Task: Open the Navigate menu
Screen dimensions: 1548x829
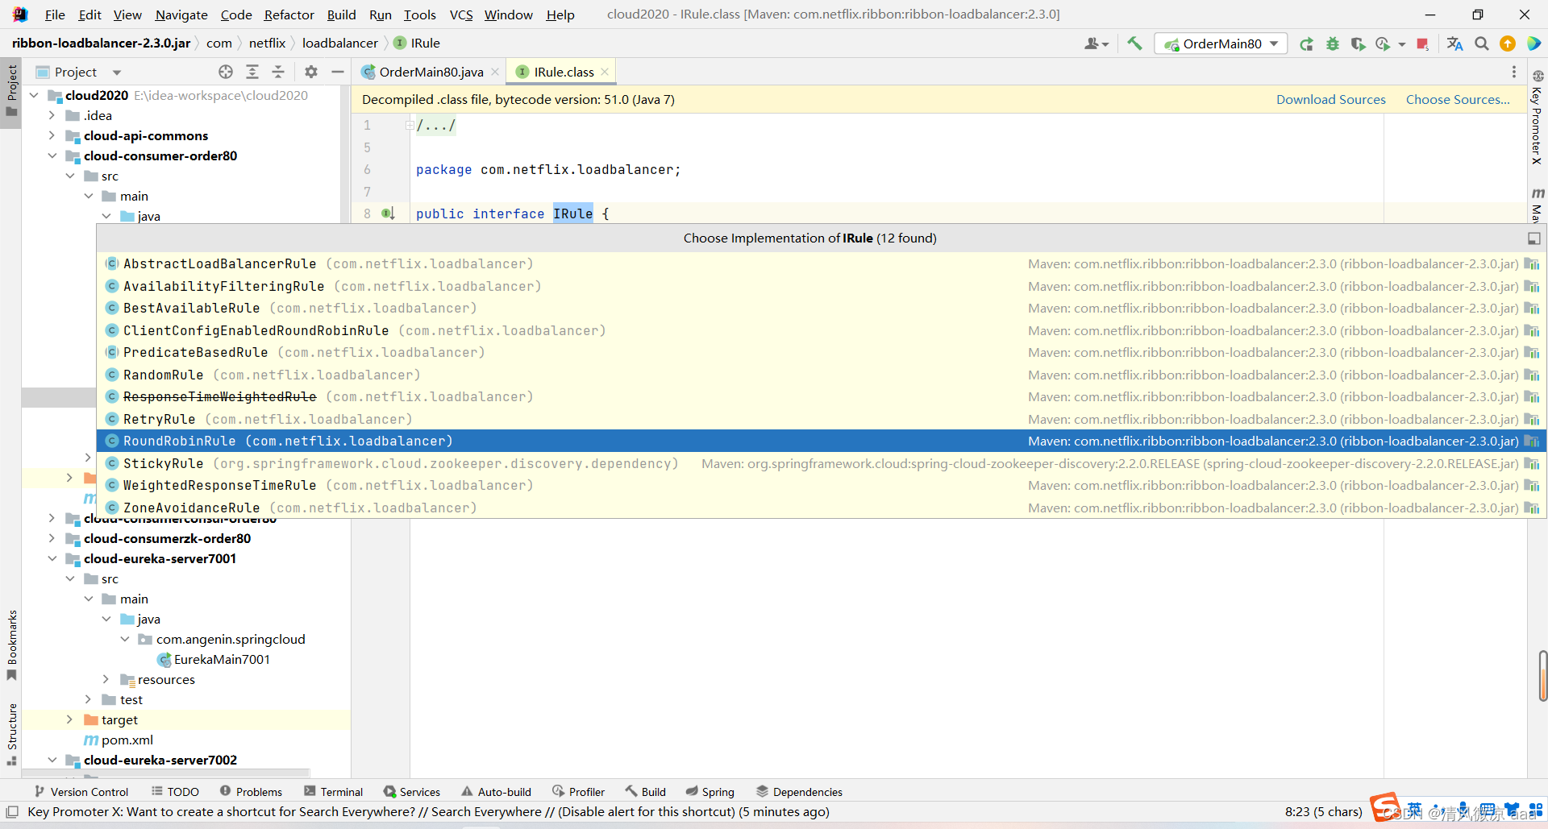Action: point(181,15)
